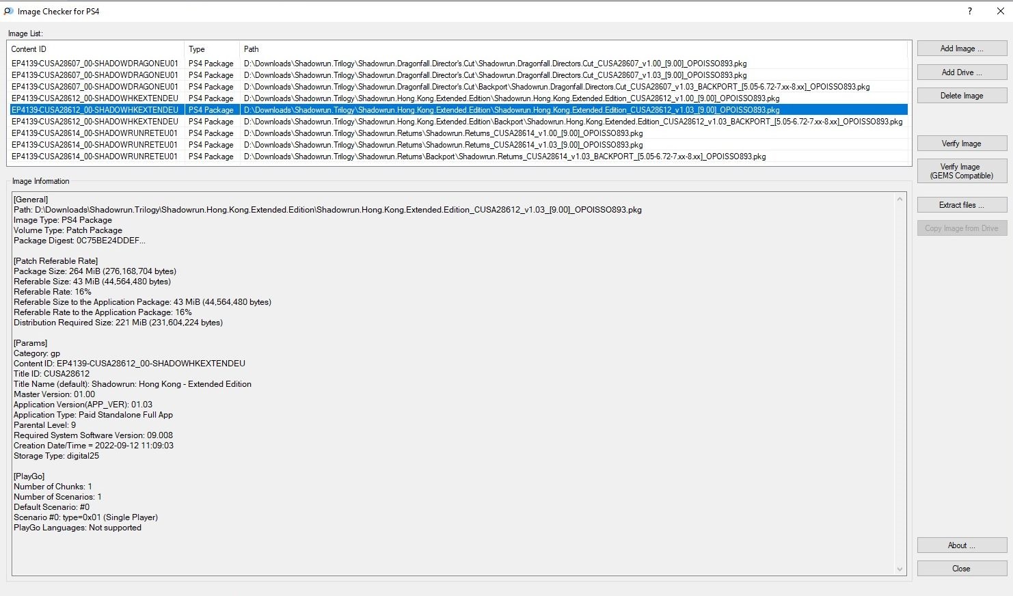Sort list by Path column header

point(573,49)
